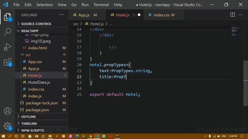The width and height of the screenshot is (248, 139).
Task: Open the Help menu
Action: 118,5
